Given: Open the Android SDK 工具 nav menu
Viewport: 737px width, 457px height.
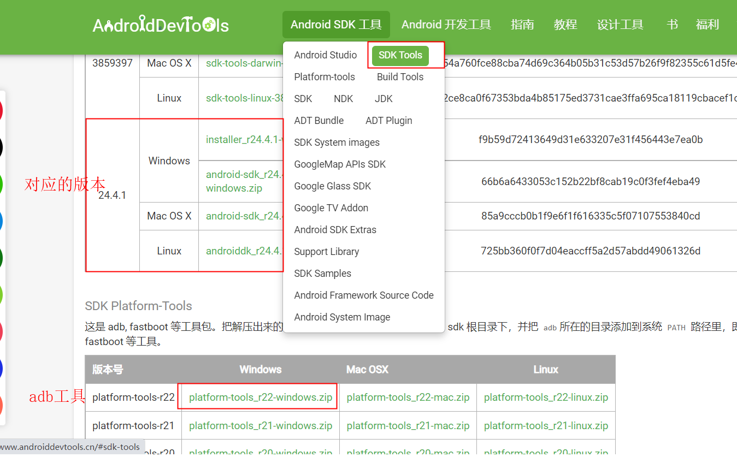Looking at the screenshot, I should coord(336,25).
